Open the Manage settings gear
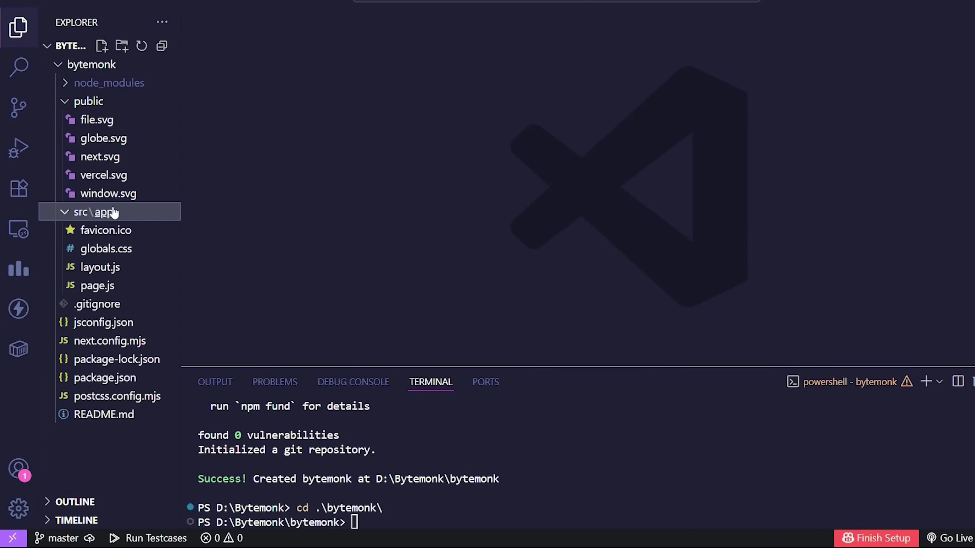The width and height of the screenshot is (975, 548). 19,508
